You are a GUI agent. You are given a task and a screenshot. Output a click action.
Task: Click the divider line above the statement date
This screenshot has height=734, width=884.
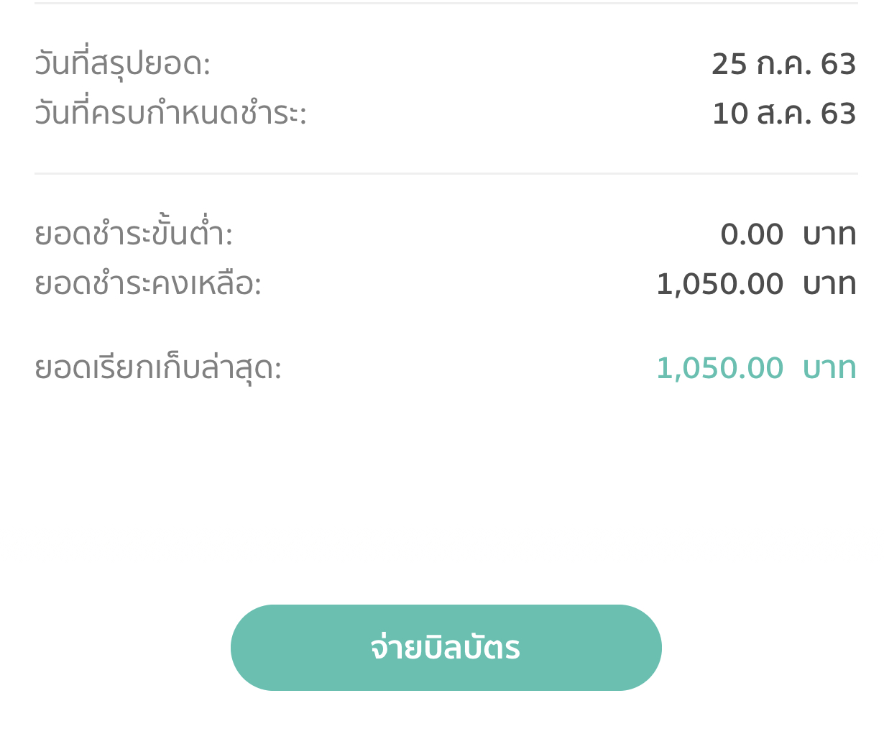(x=446, y=4)
